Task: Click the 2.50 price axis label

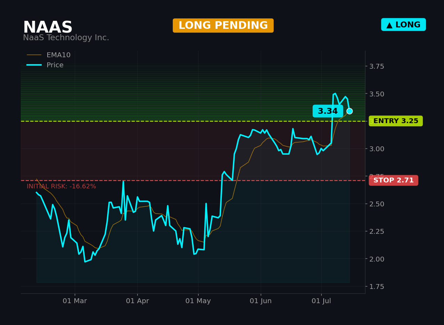Action: (377, 204)
